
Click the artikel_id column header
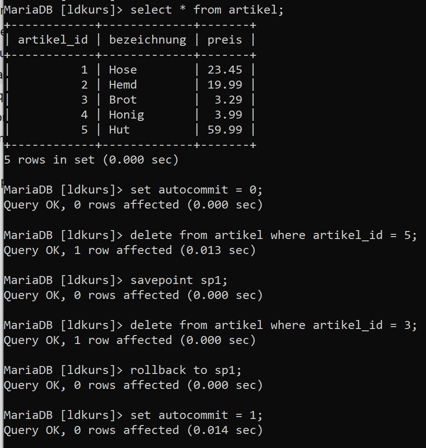(53, 40)
